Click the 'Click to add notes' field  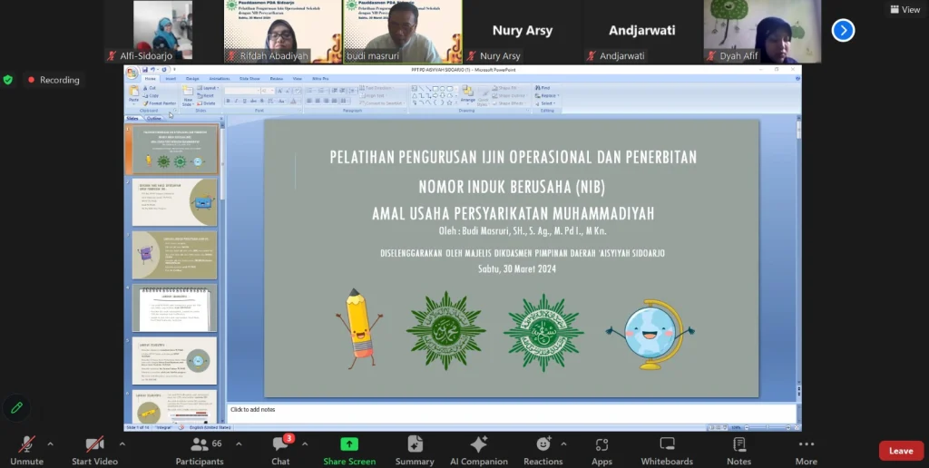pyautogui.click(x=512, y=413)
